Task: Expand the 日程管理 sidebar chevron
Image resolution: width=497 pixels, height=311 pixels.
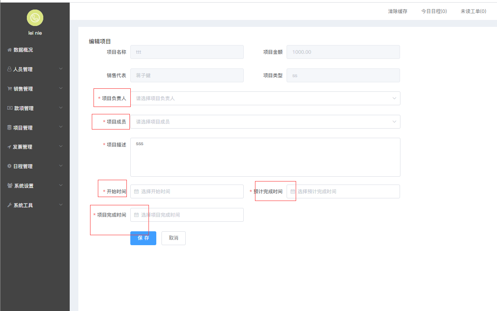Action: point(61,166)
